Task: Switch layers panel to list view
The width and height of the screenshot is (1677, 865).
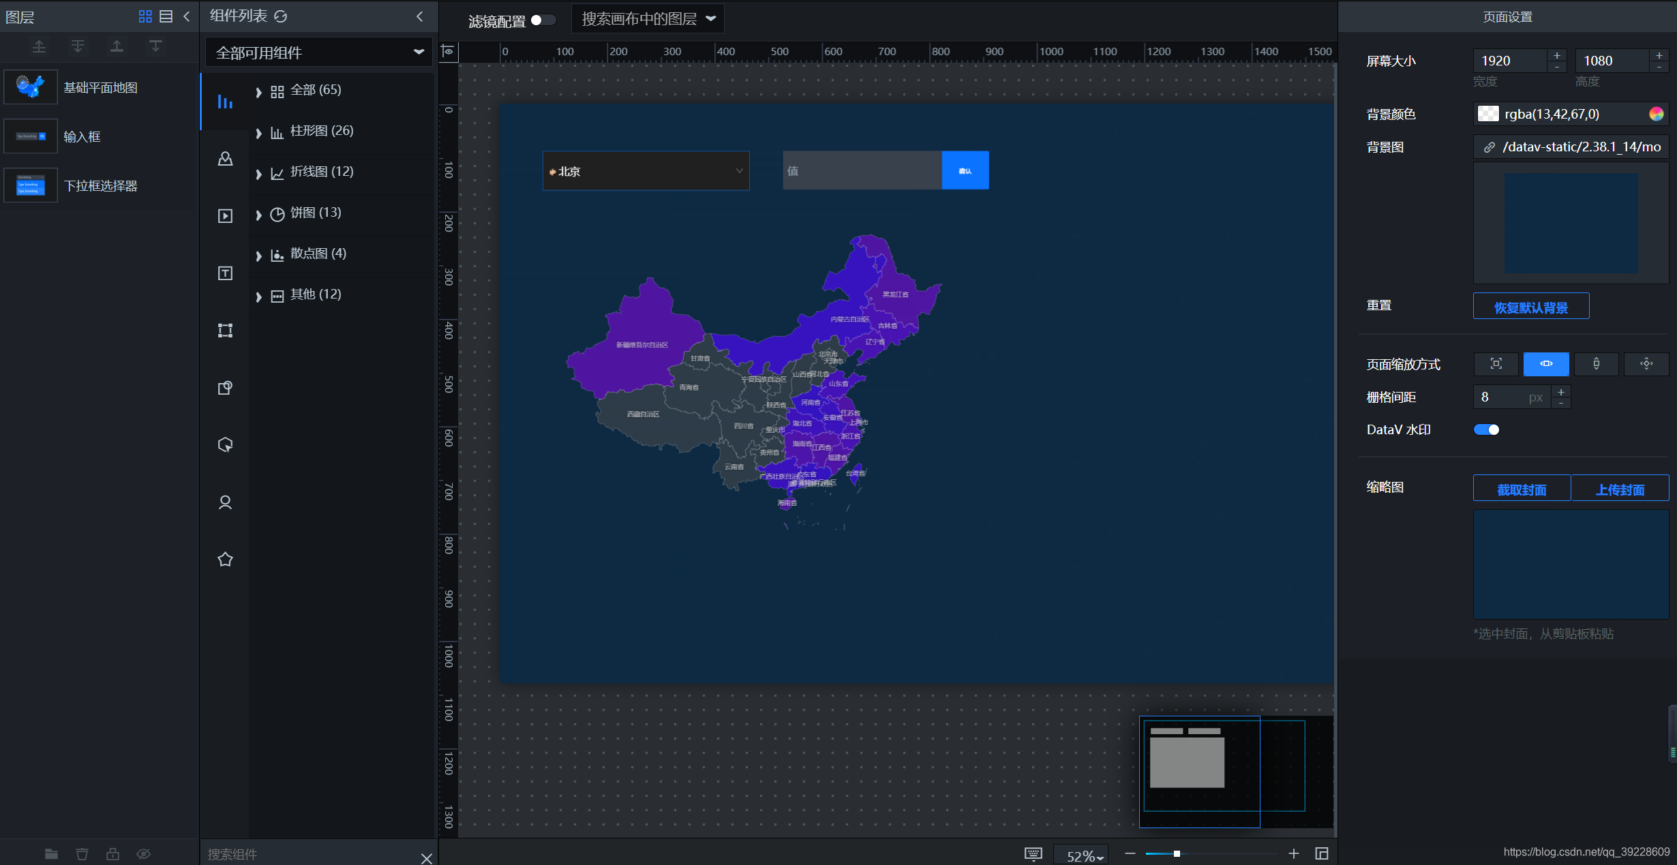Action: coord(166,16)
